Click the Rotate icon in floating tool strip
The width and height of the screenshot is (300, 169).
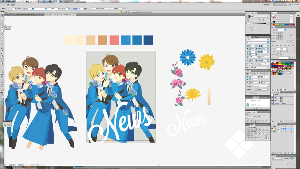6,28
